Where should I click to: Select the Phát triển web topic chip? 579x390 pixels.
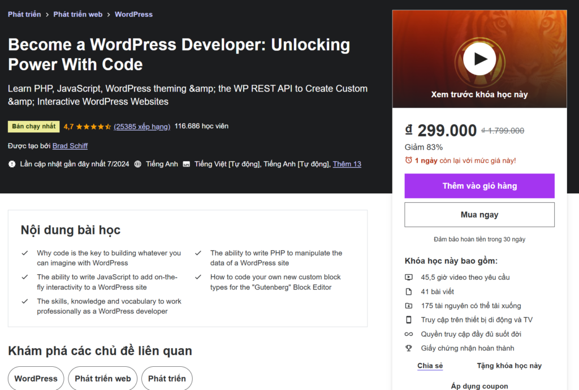click(x=103, y=379)
